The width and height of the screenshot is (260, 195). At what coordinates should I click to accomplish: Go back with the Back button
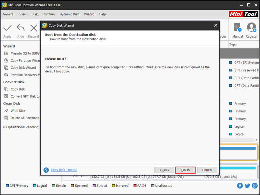coord(164,170)
